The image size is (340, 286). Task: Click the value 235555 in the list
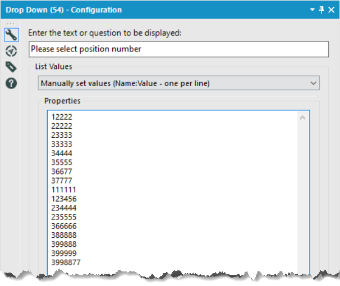[63, 217]
